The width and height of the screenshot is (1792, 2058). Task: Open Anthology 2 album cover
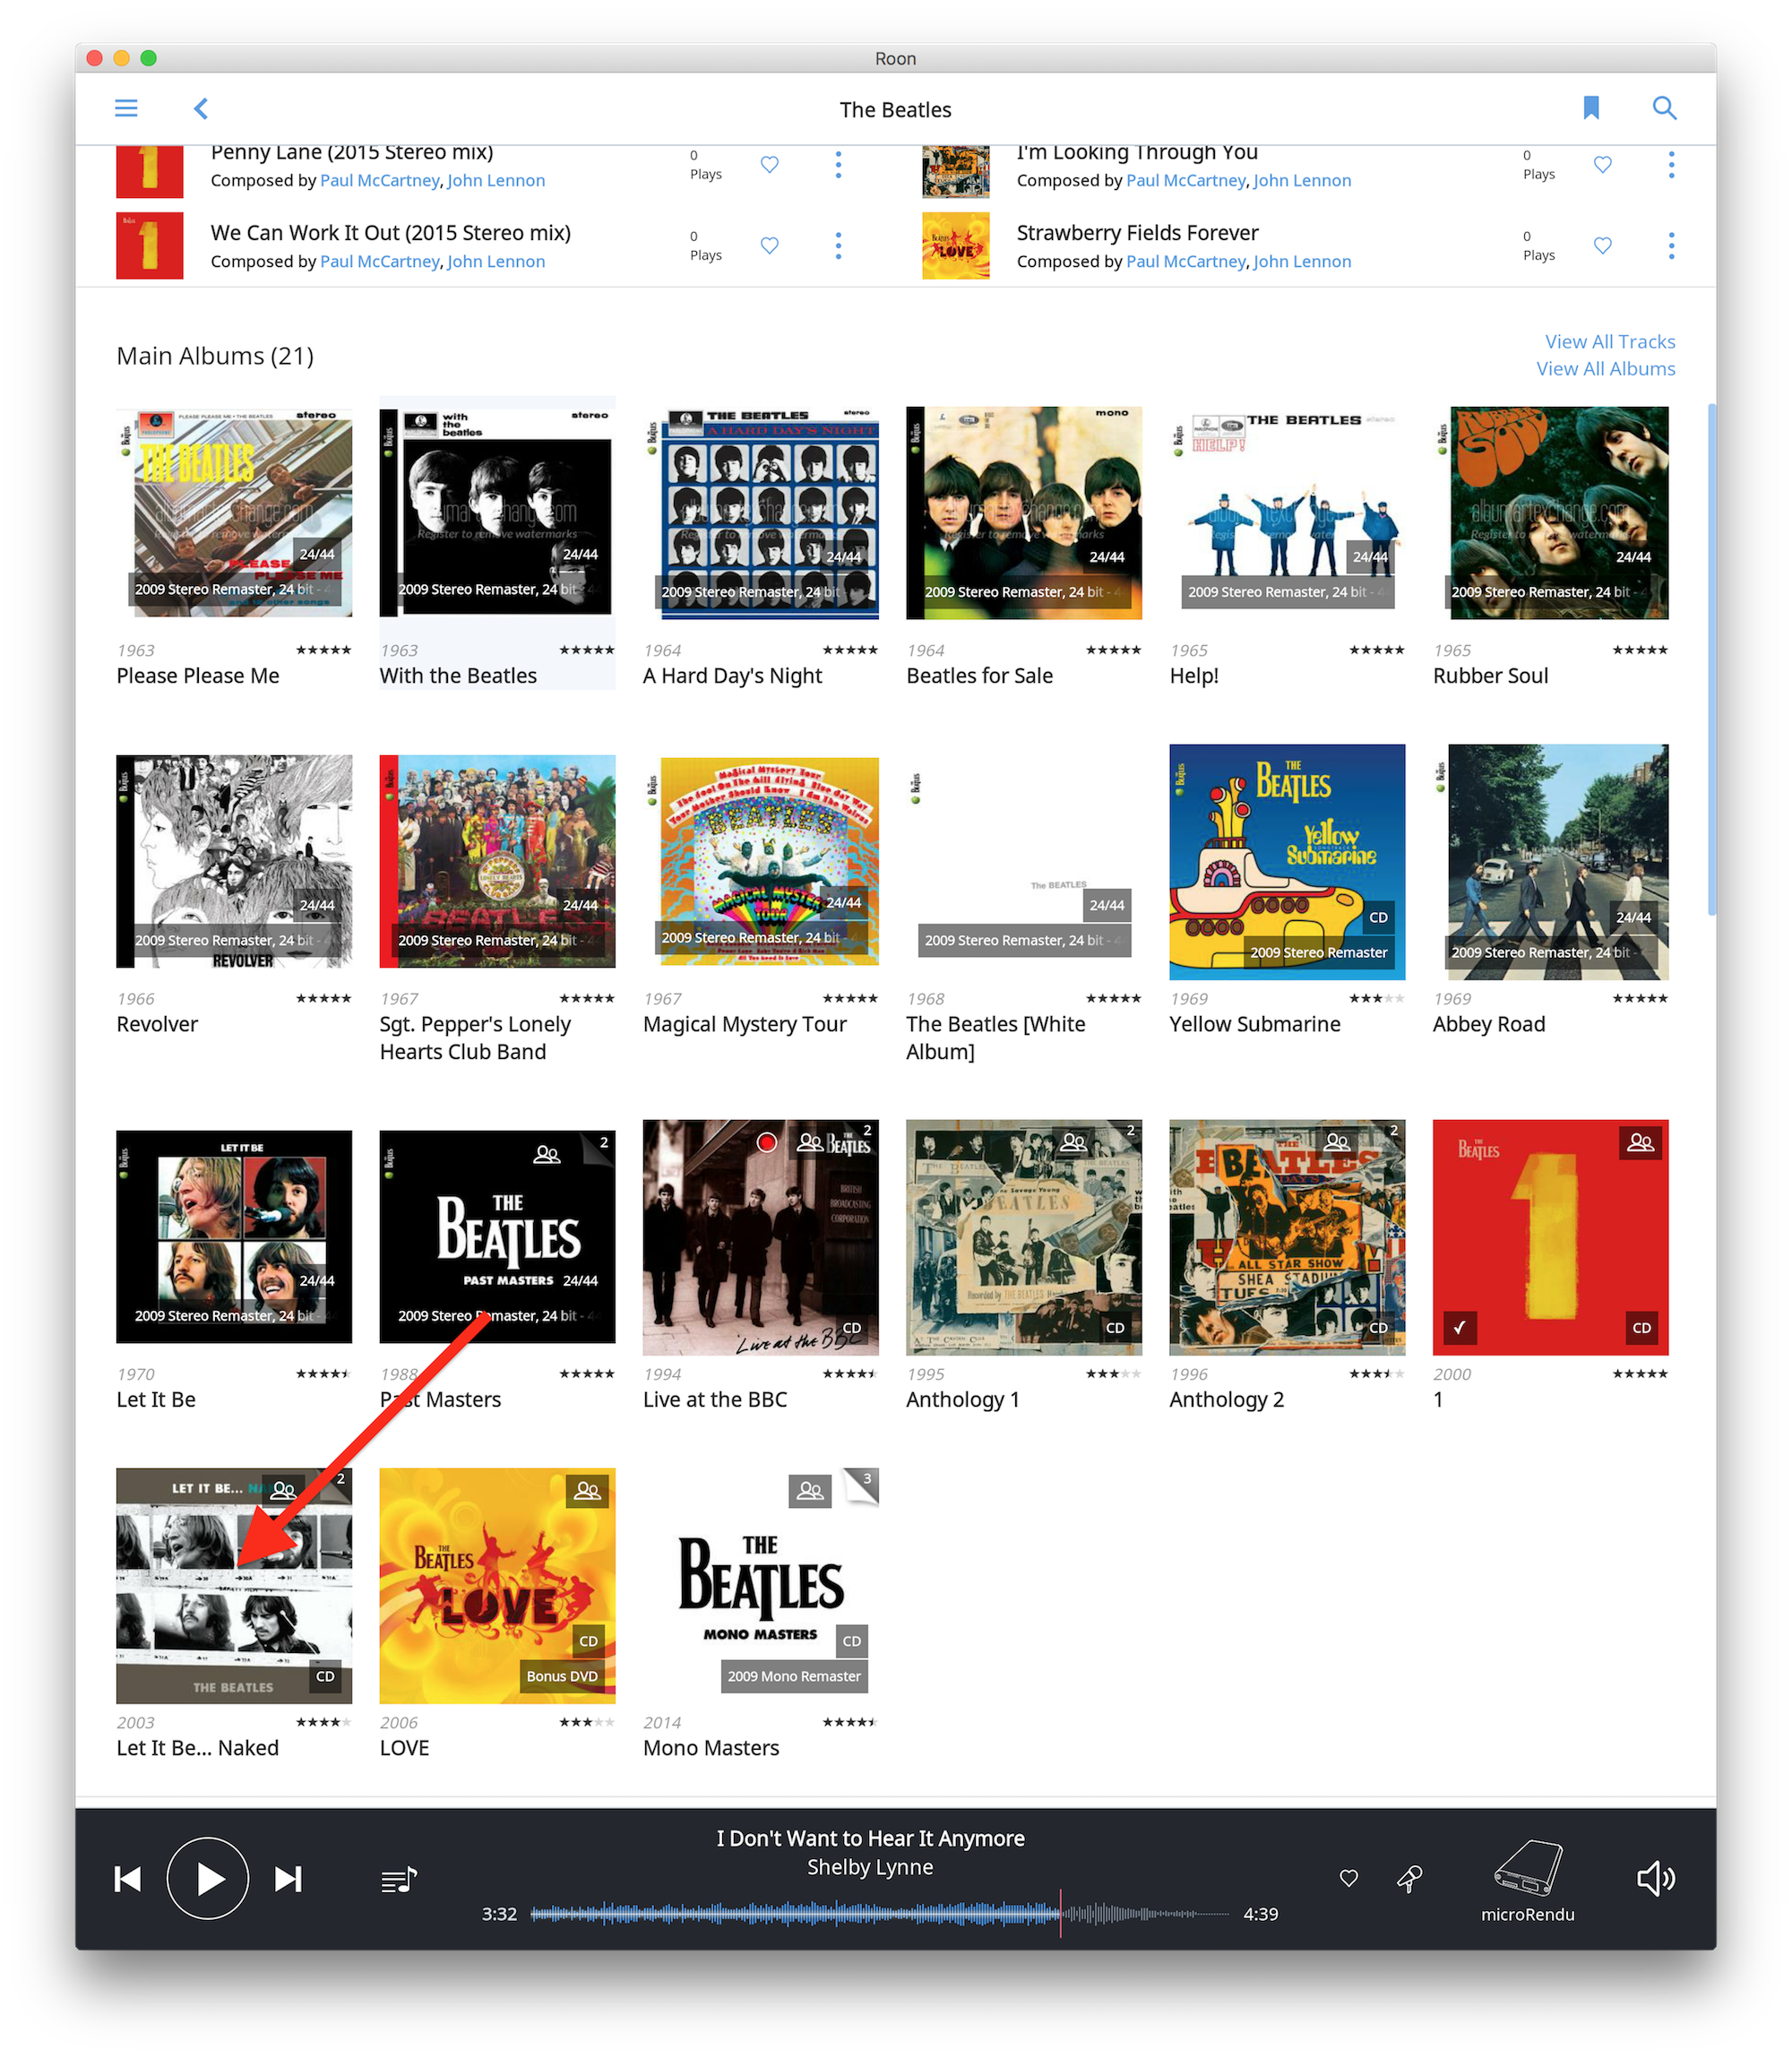[x=1287, y=1236]
